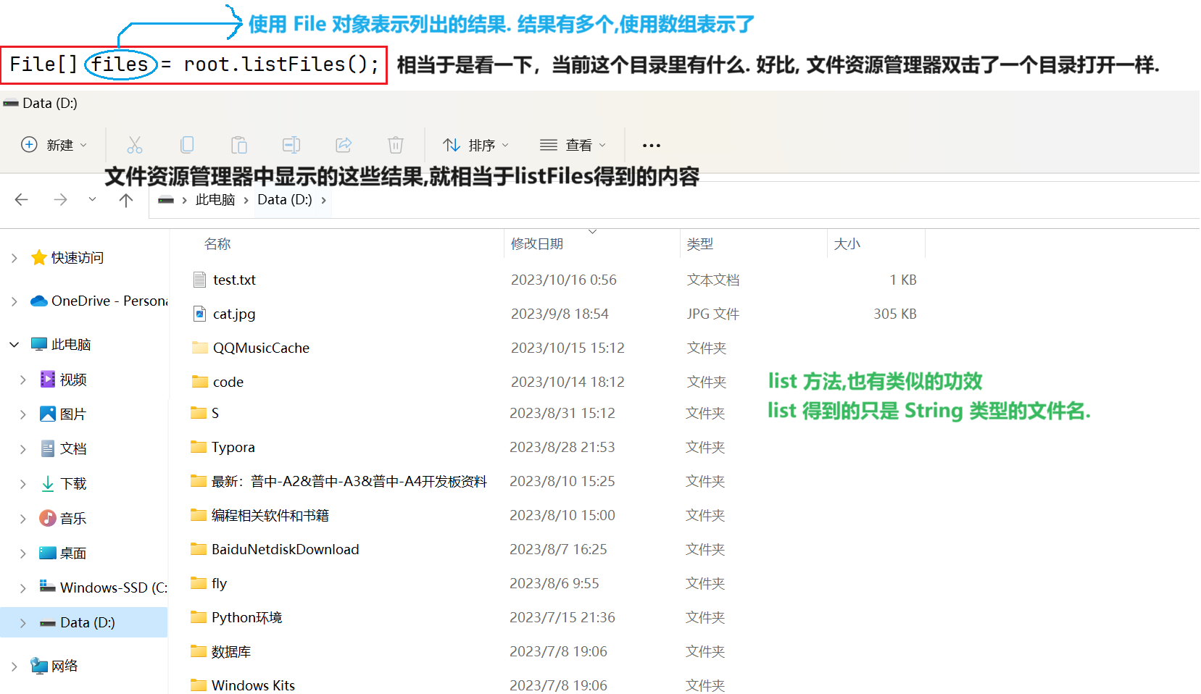Open recent locations dropdown chevron

click(92, 200)
